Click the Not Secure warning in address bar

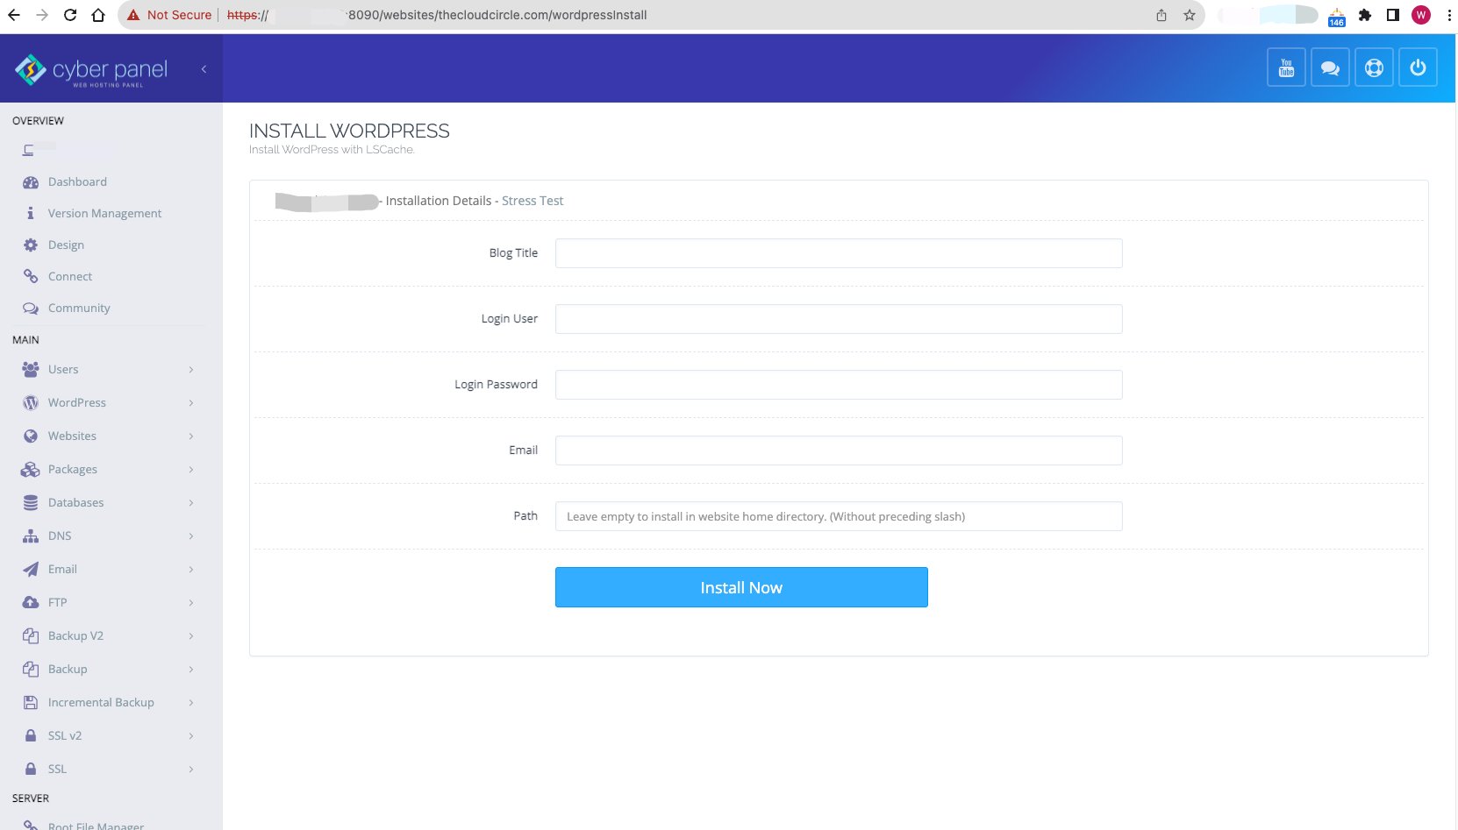coord(169,15)
